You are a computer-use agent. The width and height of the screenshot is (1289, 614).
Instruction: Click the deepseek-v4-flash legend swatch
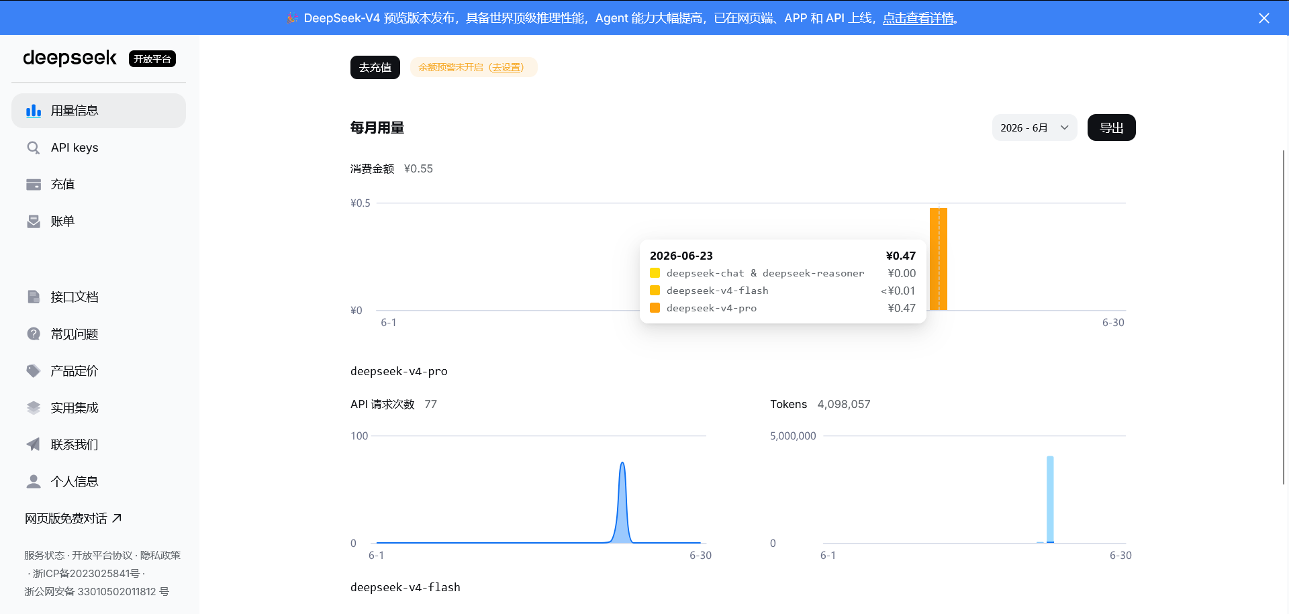(x=655, y=291)
